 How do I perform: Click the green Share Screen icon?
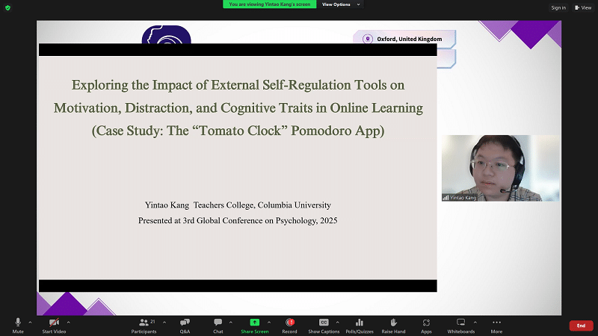coord(254,323)
